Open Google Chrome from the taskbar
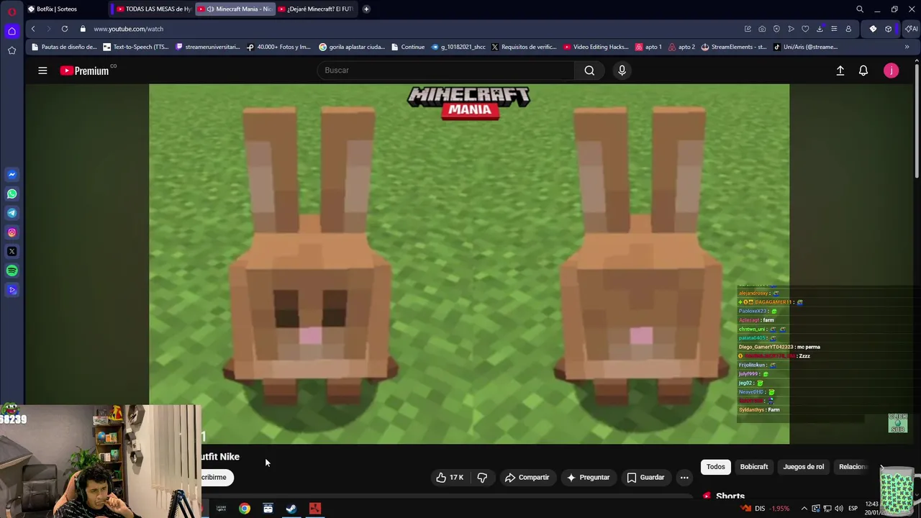The width and height of the screenshot is (921, 518). click(x=245, y=509)
